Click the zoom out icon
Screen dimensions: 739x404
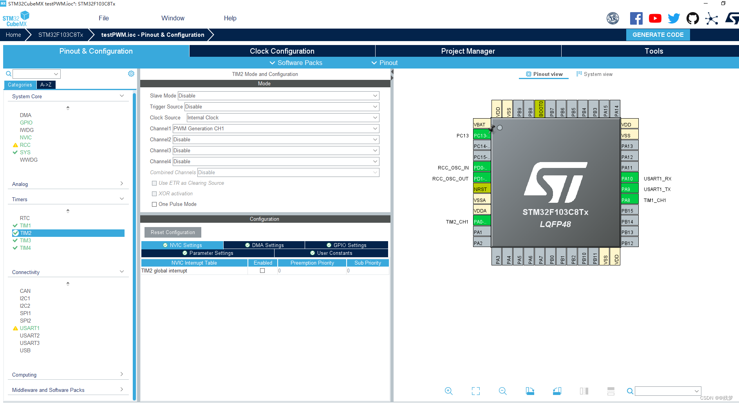point(502,391)
